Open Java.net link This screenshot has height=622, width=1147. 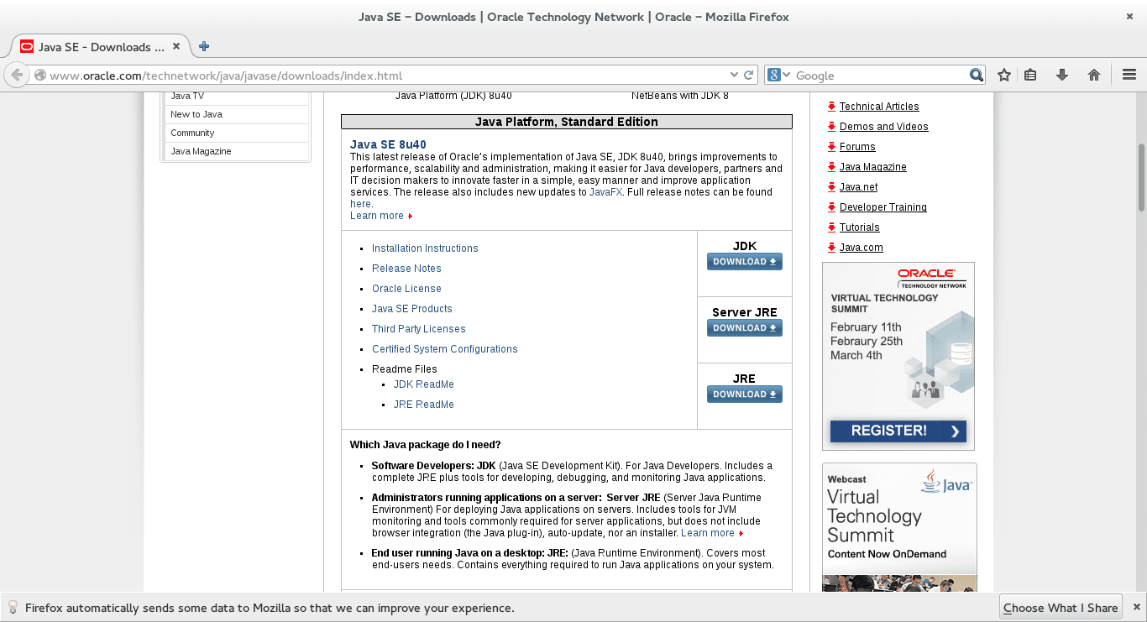pyautogui.click(x=859, y=187)
